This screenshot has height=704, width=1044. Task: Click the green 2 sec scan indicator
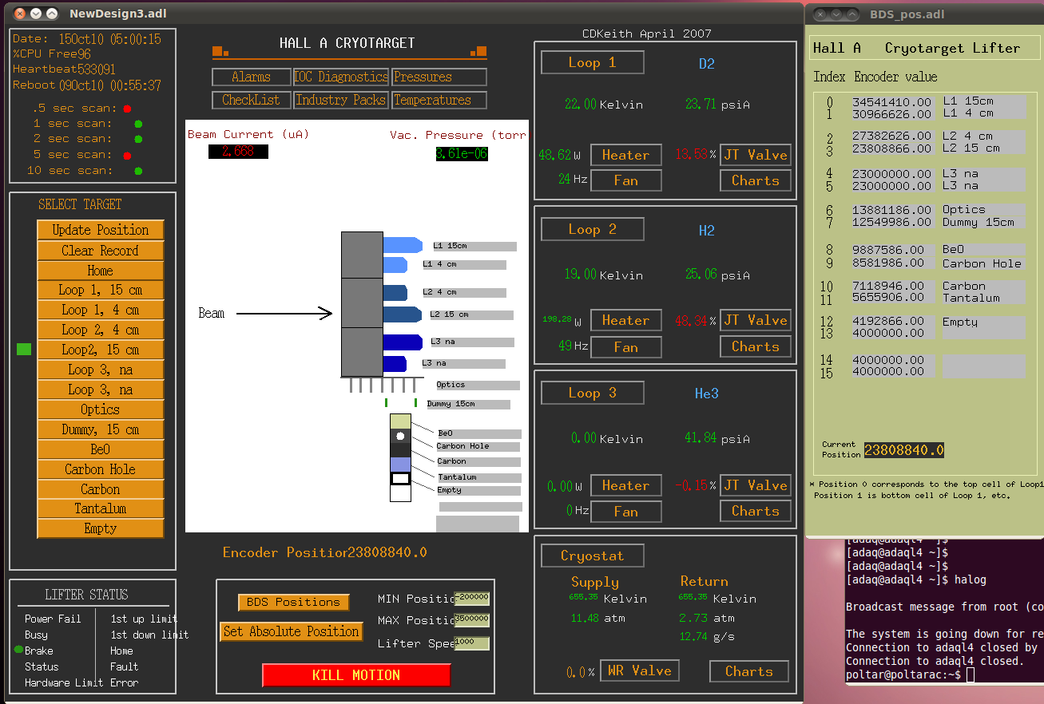(x=138, y=139)
